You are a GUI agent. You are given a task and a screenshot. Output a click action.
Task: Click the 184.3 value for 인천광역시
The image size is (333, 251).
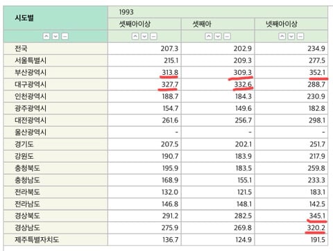[244, 96]
